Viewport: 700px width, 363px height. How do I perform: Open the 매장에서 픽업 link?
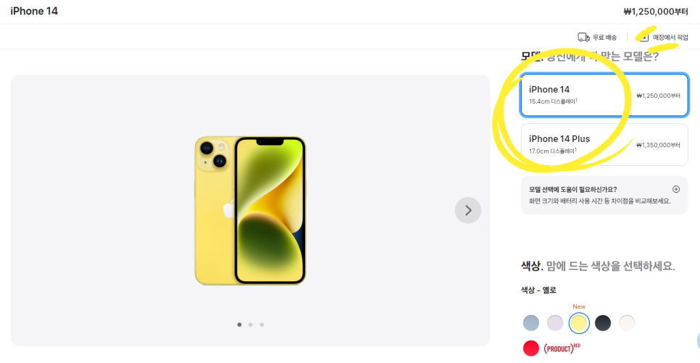(x=670, y=38)
